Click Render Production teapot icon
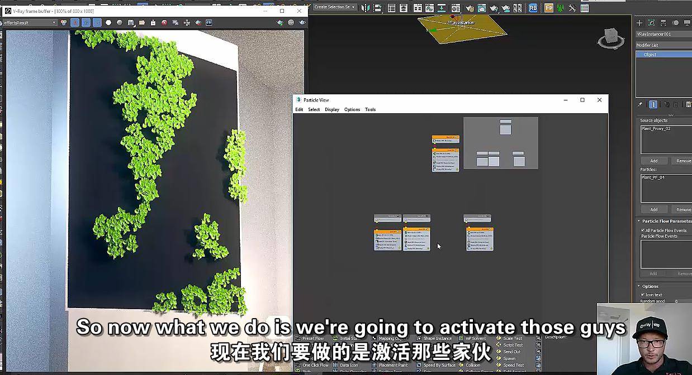This screenshot has width=692, height=375. [493, 8]
